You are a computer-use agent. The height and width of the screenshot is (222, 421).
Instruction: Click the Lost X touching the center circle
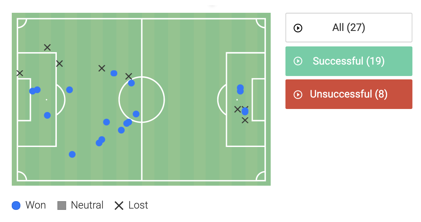128,76
